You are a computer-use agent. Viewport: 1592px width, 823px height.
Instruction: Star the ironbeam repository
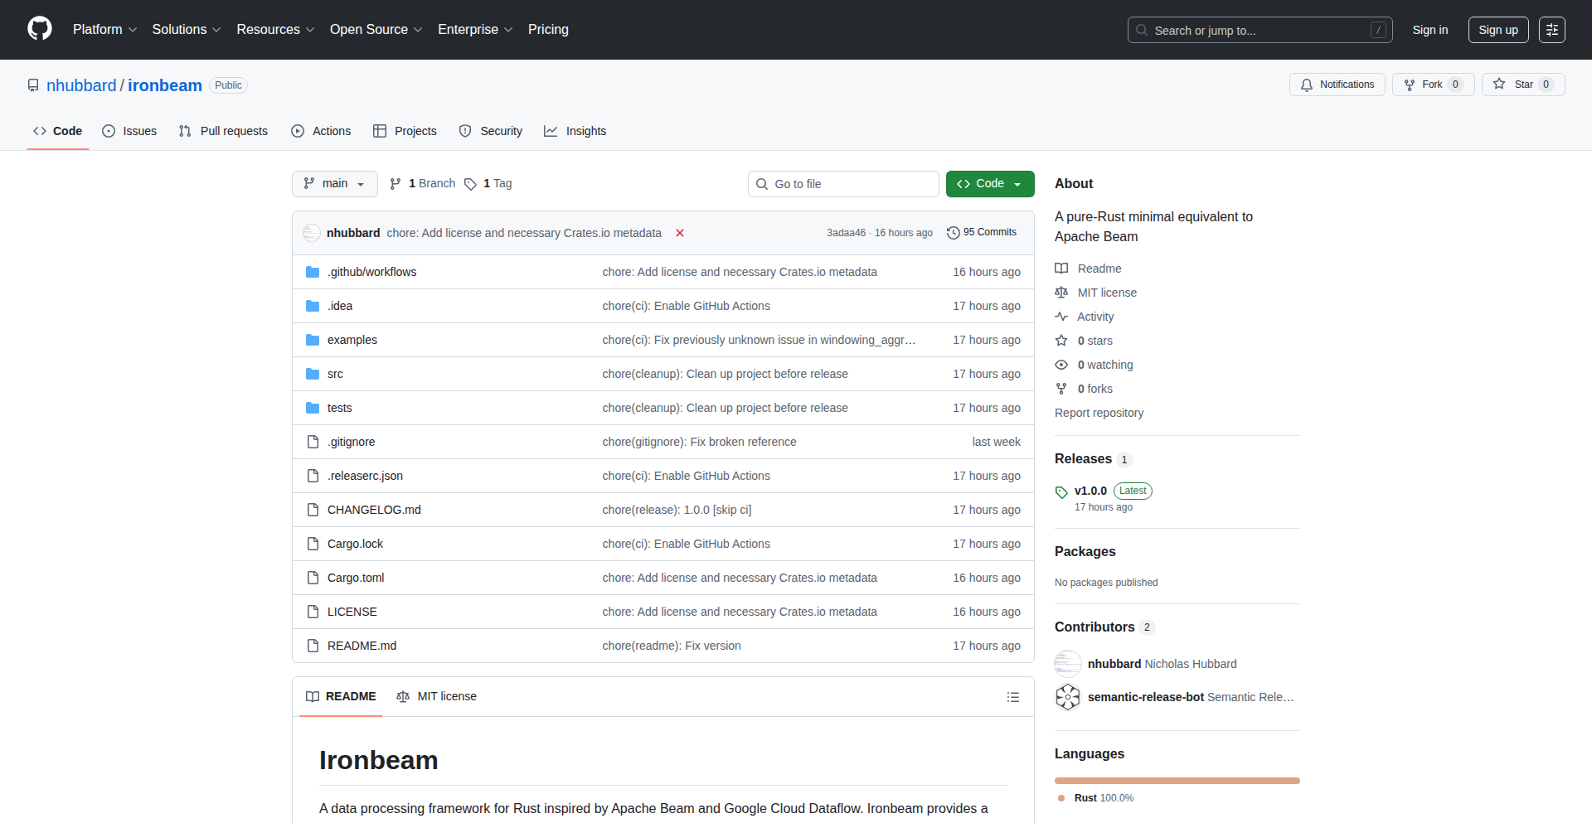click(1523, 85)
